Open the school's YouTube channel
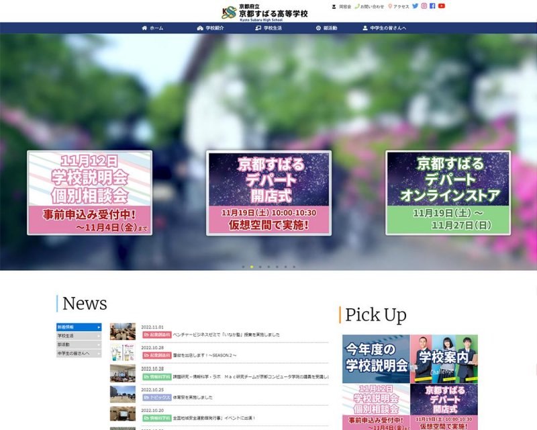Screen dimensions: 537x430 pos(442,6)
